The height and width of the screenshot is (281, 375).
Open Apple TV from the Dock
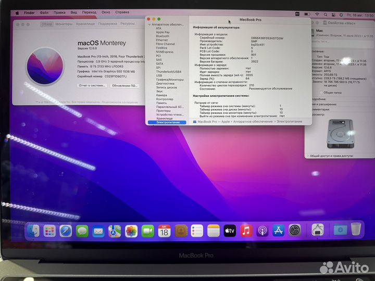coord(230,231)
